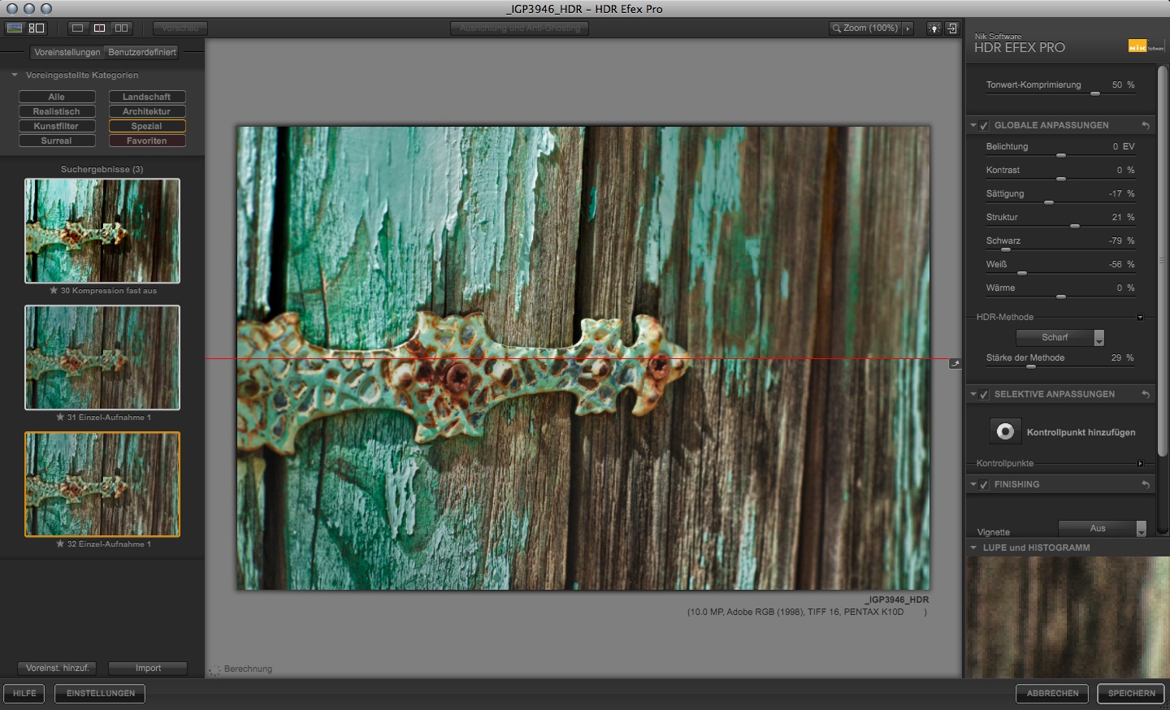This screenshot has width=1170, height=710.
Task: Open the Einstellungen dialog
Action: pos(99,694)
